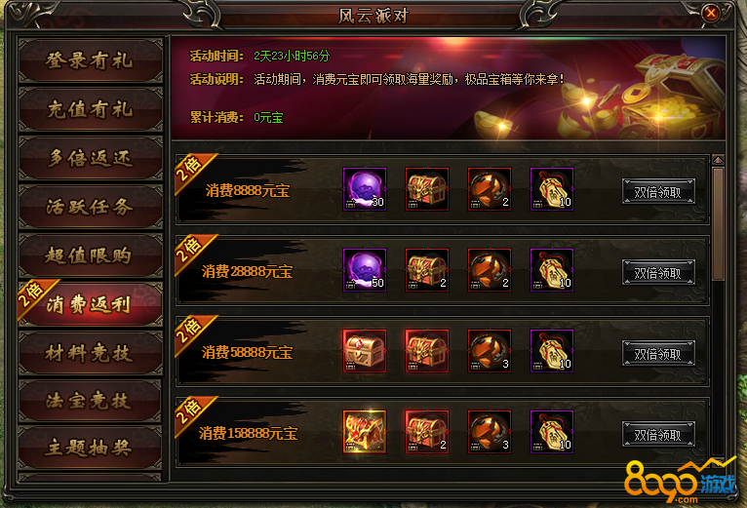Image resolution: width=747 pixels, height=508 pixels.
Task: Click 双倍领取 for the 消费58888元宝 reward
Action: coord(658,354)
